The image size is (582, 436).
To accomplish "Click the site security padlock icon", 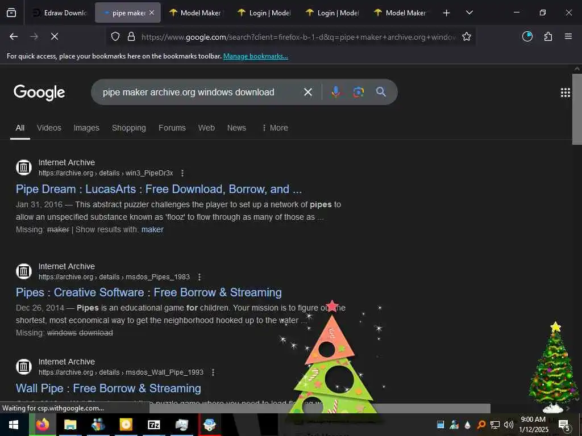I will (131, 36).
